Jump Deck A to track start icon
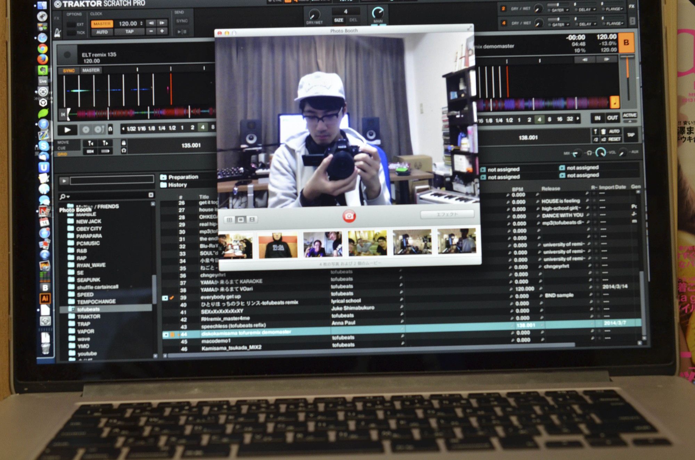 tap(63, 114)
